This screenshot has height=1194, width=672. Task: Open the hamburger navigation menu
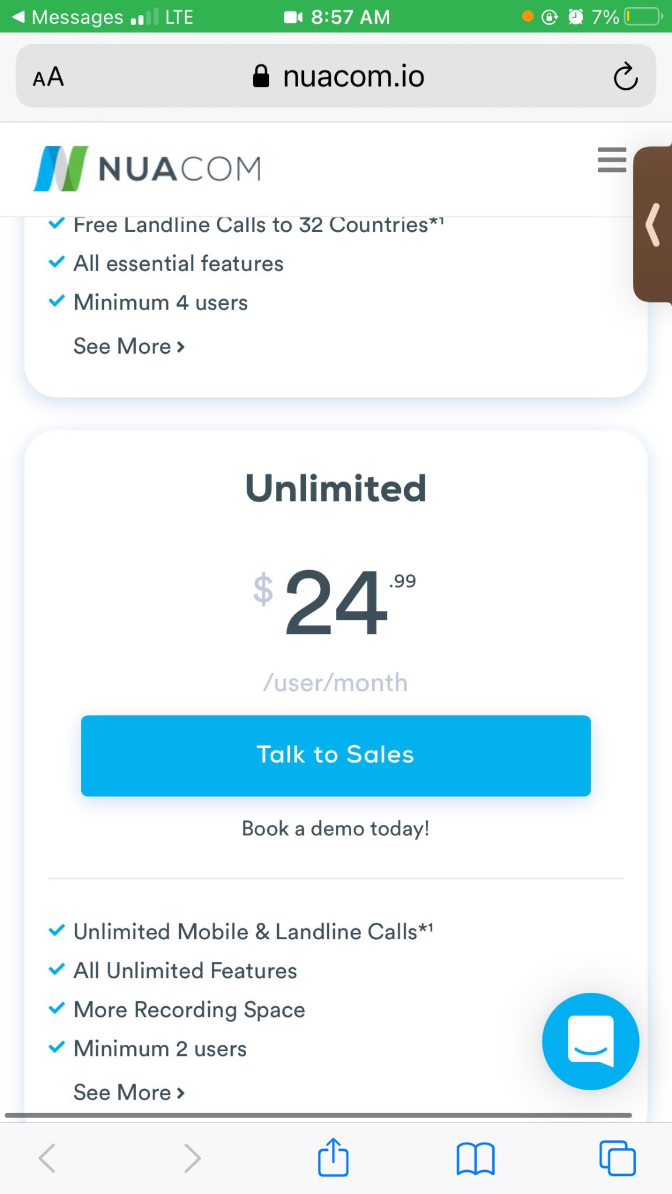click(x=611, y=160)
